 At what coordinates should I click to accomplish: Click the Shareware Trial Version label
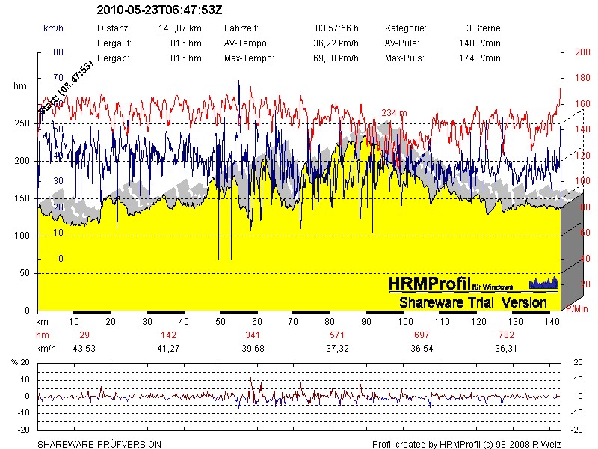coord(472,302)
